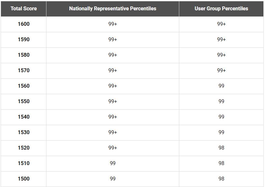The height and width of the screenshot is (187, 265).
Task: Click the 1590 score row label
Action: click(24, 39)
